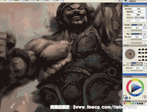Choose flat rounded-rectangle profile in third row
147x112 pixels.
140,57
